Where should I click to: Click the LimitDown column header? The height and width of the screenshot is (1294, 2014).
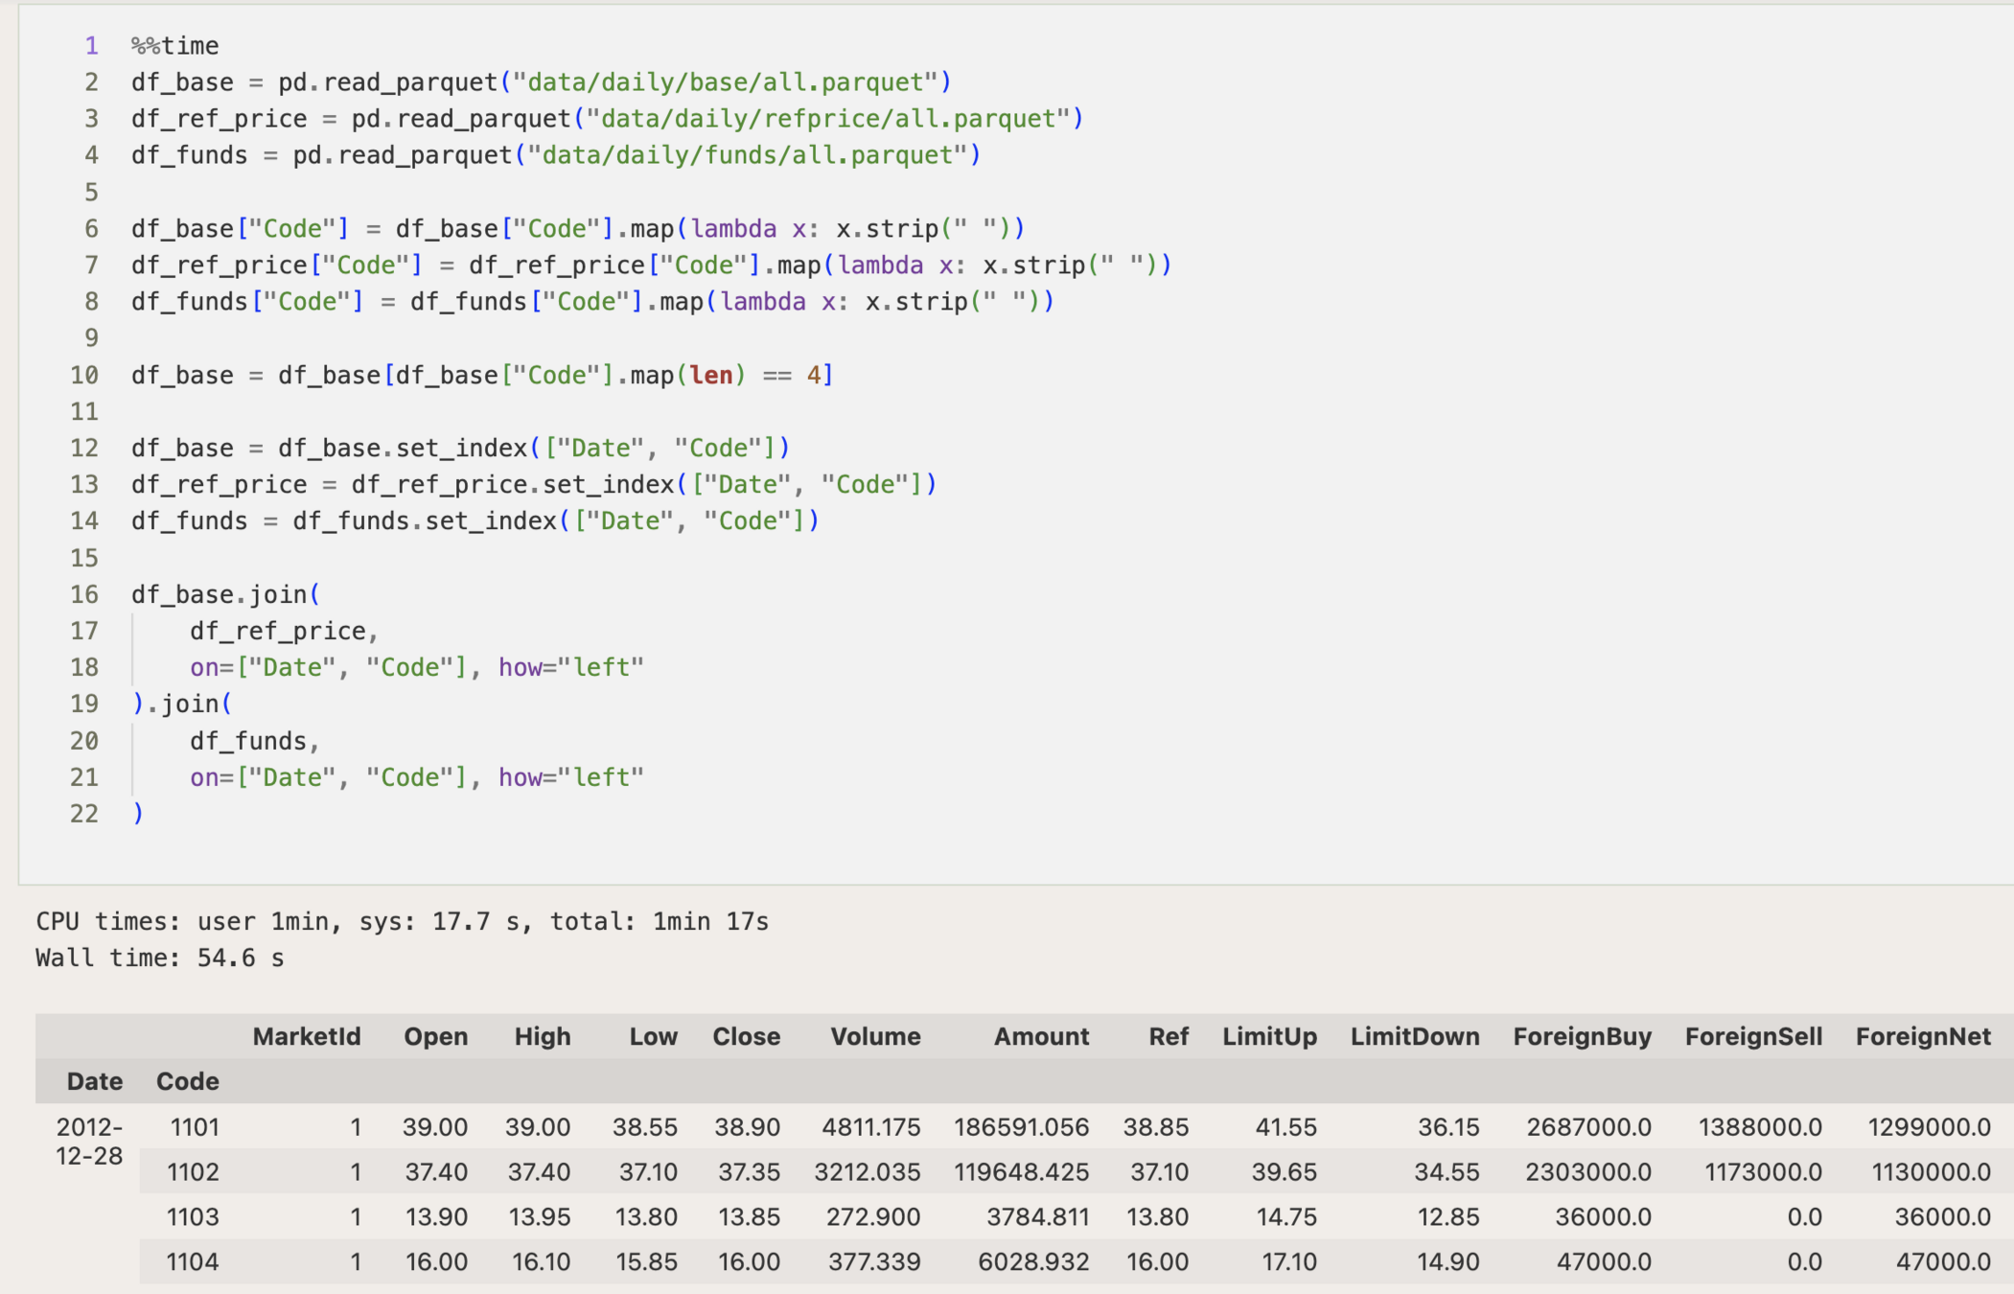pos(1414,1036)
